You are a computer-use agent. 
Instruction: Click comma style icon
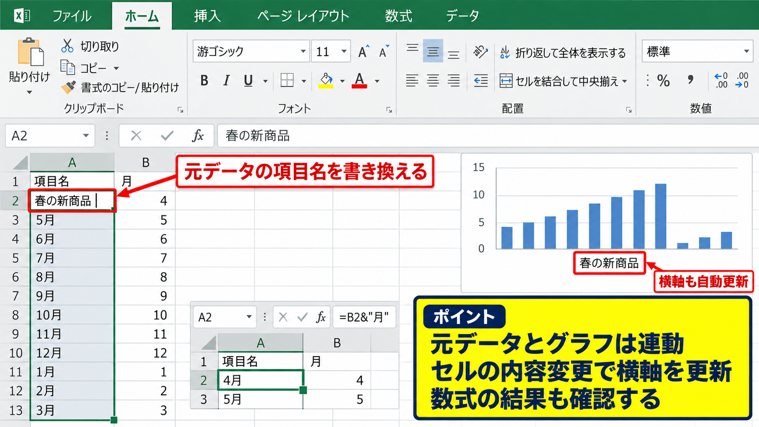[690, 80]
